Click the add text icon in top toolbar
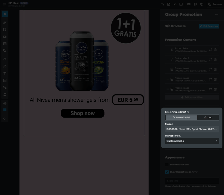The image size is (224, 195). click(x=163, y=4)
